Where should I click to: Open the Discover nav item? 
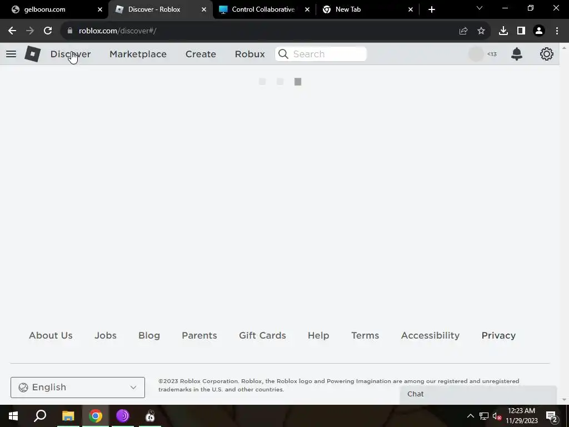(71, 54)
